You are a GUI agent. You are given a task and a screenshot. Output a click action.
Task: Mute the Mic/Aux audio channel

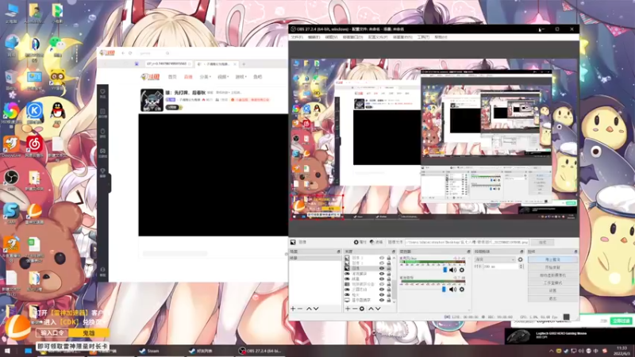452,270
